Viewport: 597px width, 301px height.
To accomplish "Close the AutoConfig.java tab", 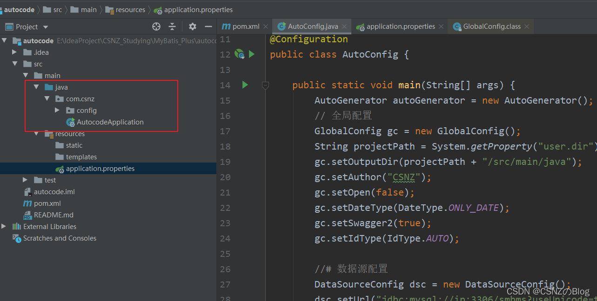I will click(x=345, y=27).
